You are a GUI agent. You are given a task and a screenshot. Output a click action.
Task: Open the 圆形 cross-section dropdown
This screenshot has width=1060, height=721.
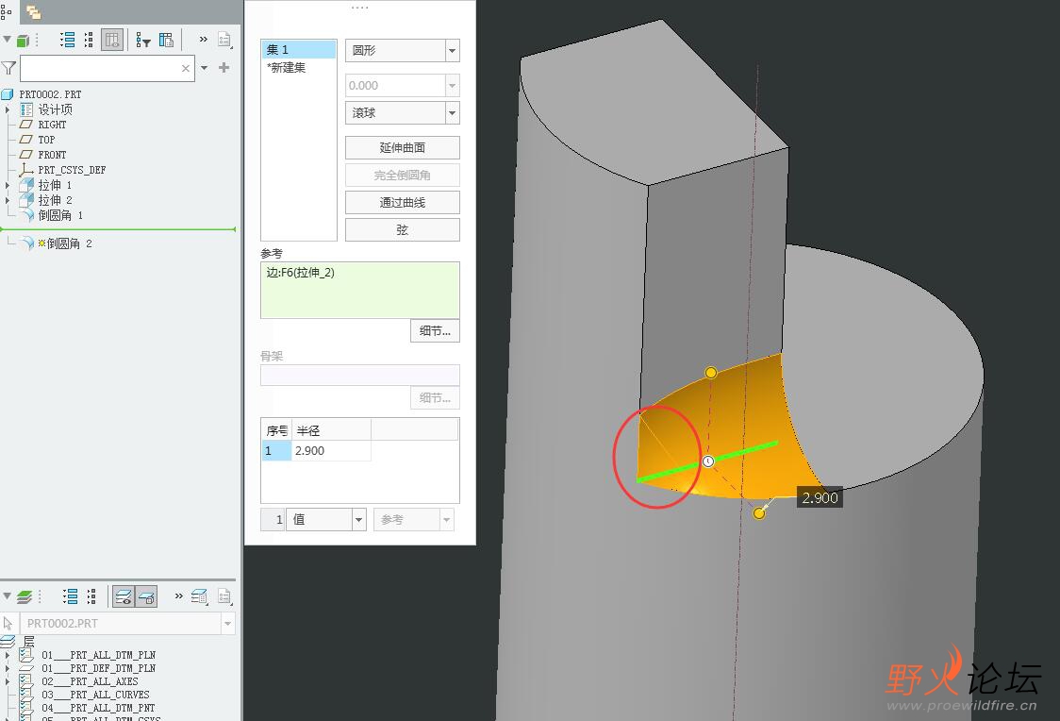click(452, 51)
